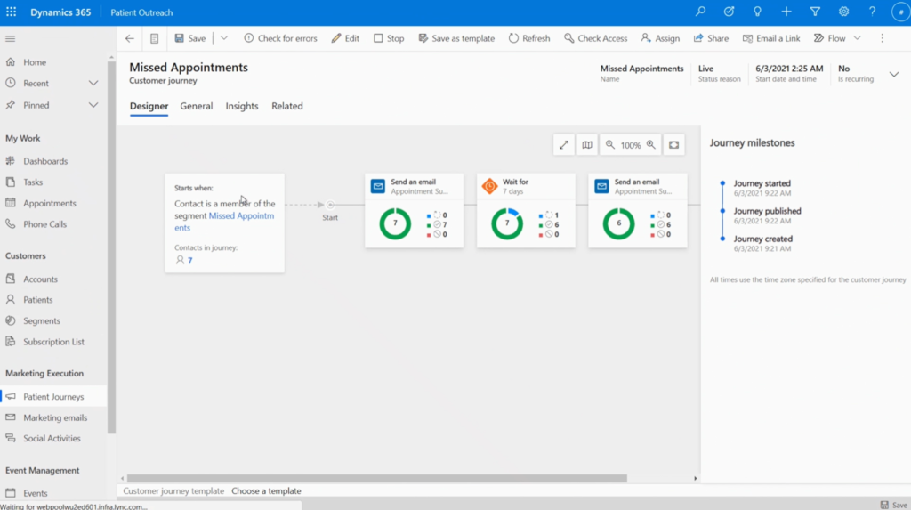Open the record set page icon
This screenshot has height=510, width=911.
pyautogui.click(x=155, y=38)
